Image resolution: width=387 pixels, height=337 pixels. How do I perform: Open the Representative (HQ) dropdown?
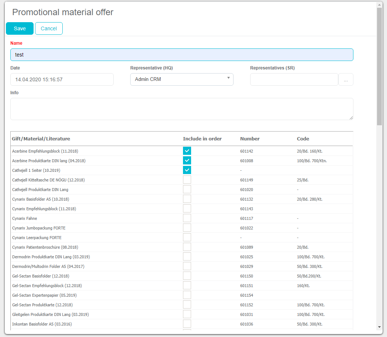click(182, 79)
